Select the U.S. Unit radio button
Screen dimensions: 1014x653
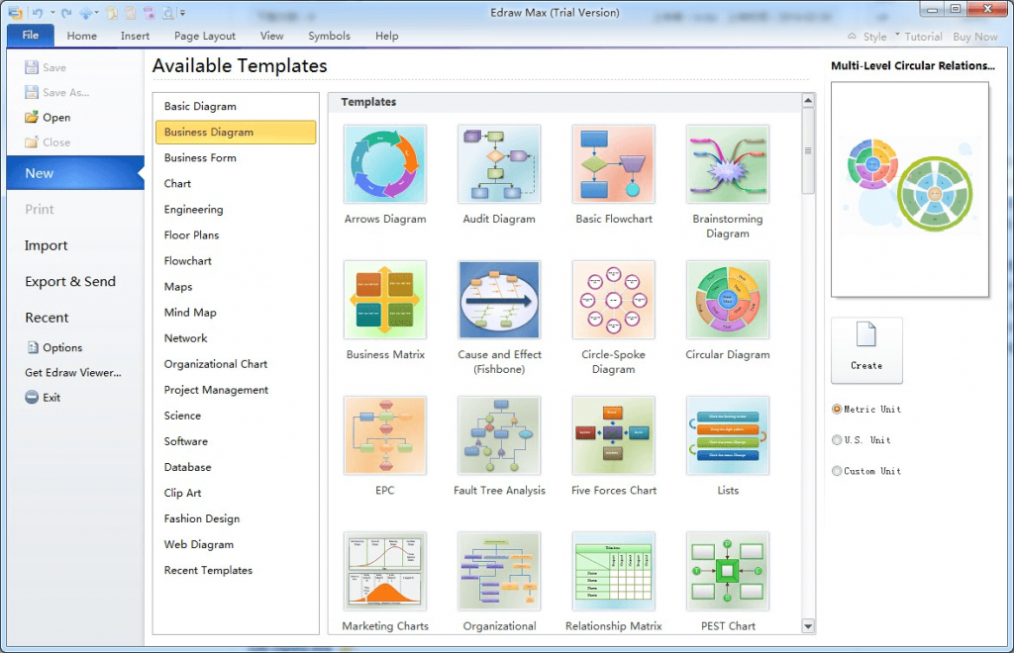pyautogui.click(x=837, y=439)
